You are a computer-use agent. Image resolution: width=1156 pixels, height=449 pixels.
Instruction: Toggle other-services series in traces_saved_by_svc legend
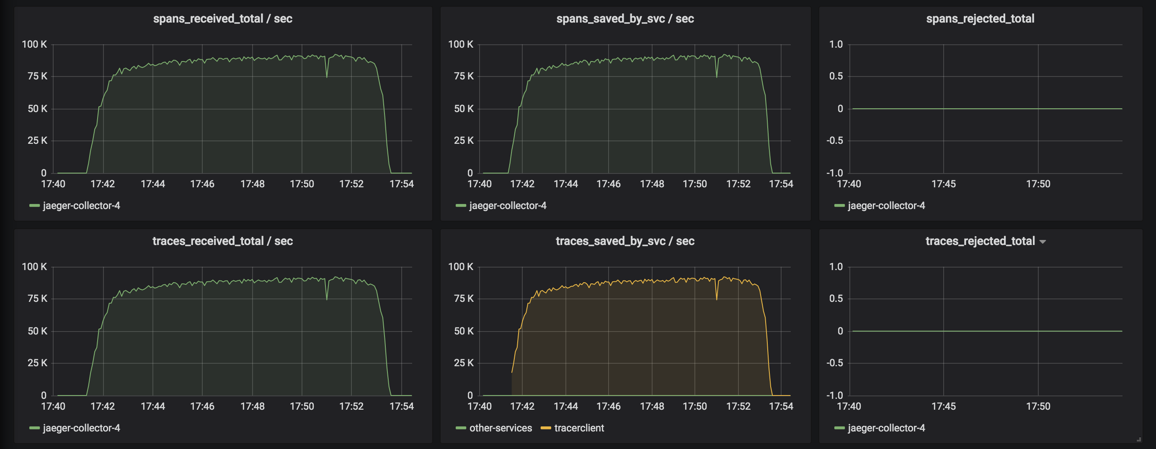(x=501, y=428)
